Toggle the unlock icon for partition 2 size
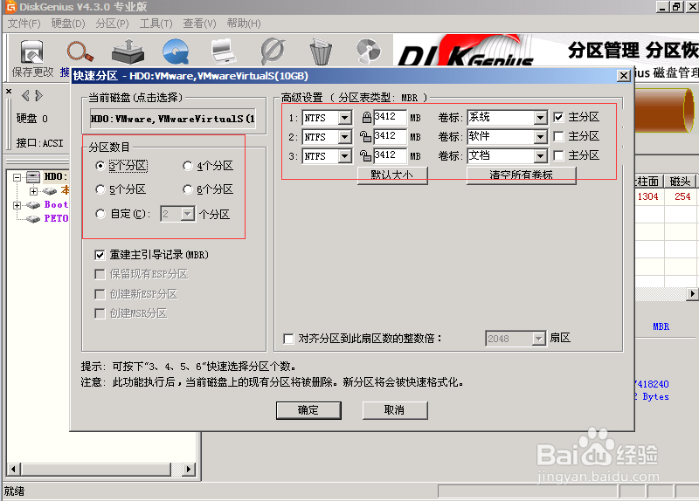Image resolution: width=699 pixels, height=501 pixels. (365, 136)
